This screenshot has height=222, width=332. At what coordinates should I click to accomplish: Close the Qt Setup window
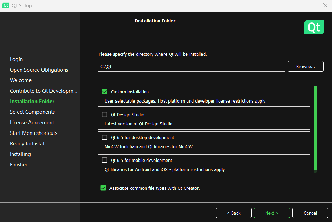(x=325, y=6)
